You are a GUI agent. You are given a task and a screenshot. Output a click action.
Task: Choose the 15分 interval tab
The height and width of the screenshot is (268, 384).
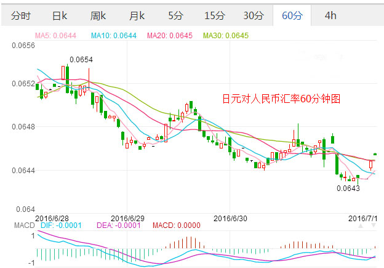(214, 15)
